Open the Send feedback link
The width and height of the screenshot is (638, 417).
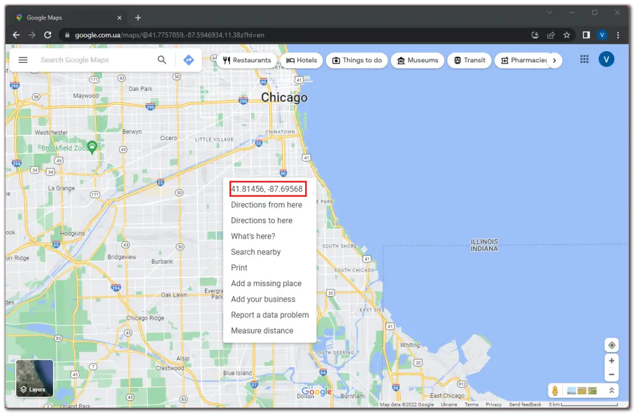coord(526,404)
